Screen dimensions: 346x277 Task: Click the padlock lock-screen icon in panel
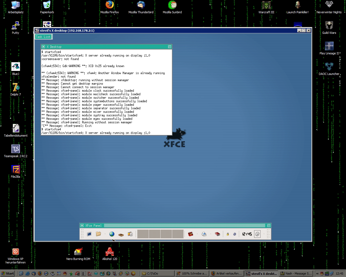tap(228, 234)
